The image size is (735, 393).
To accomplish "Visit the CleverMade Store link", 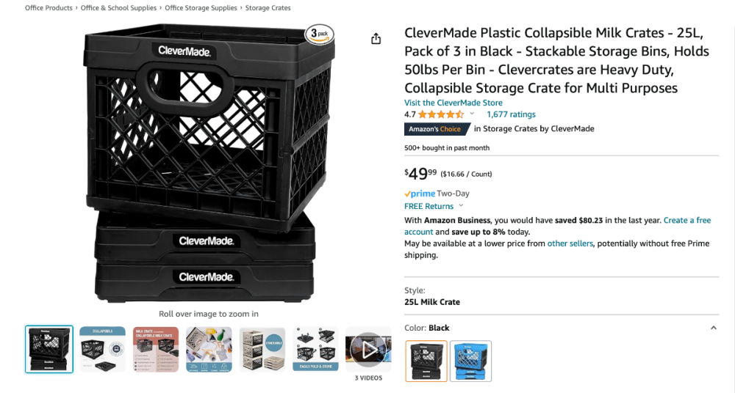I will click(453, 103).
